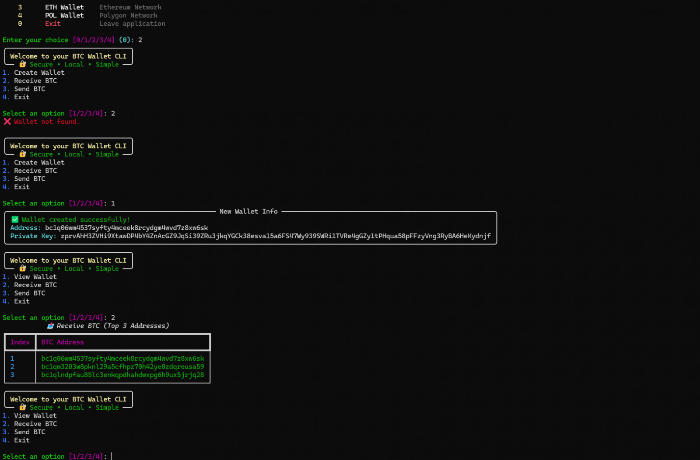Screen dimensions: 700x460
Task: Click the Index column header in the table
Action: [20, 342]
